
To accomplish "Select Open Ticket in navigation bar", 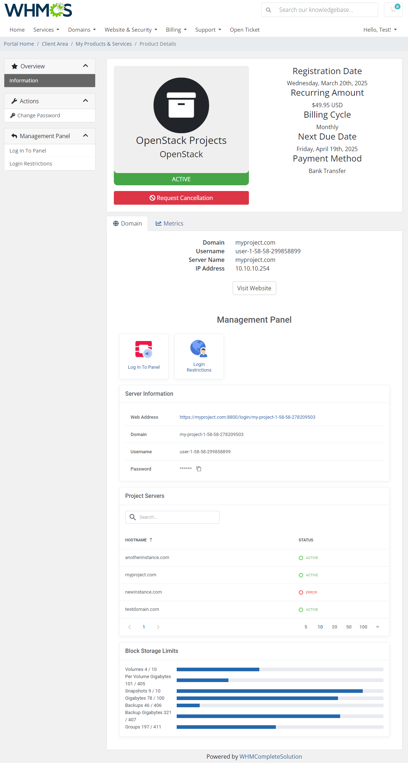I will (x=245, y=30).
